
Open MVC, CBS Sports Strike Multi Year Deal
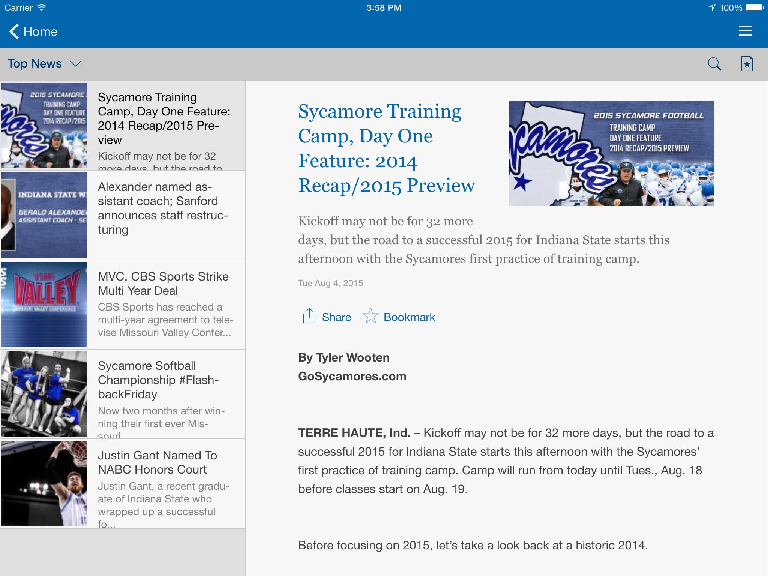[123, 304]
